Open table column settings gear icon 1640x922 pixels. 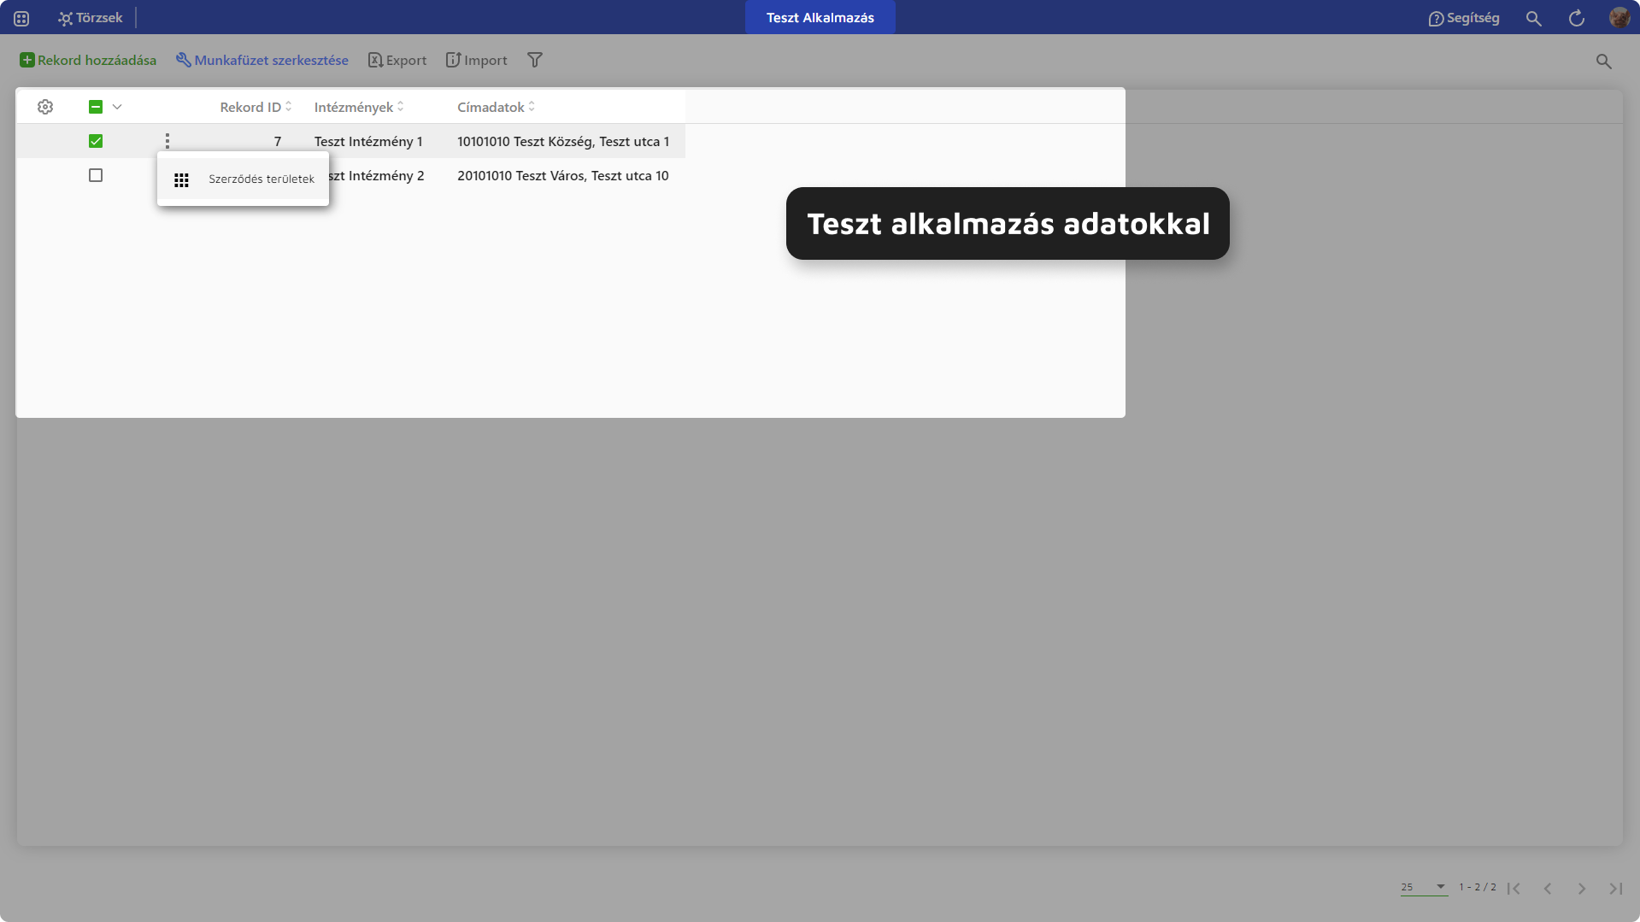click(x=45, y=107)
